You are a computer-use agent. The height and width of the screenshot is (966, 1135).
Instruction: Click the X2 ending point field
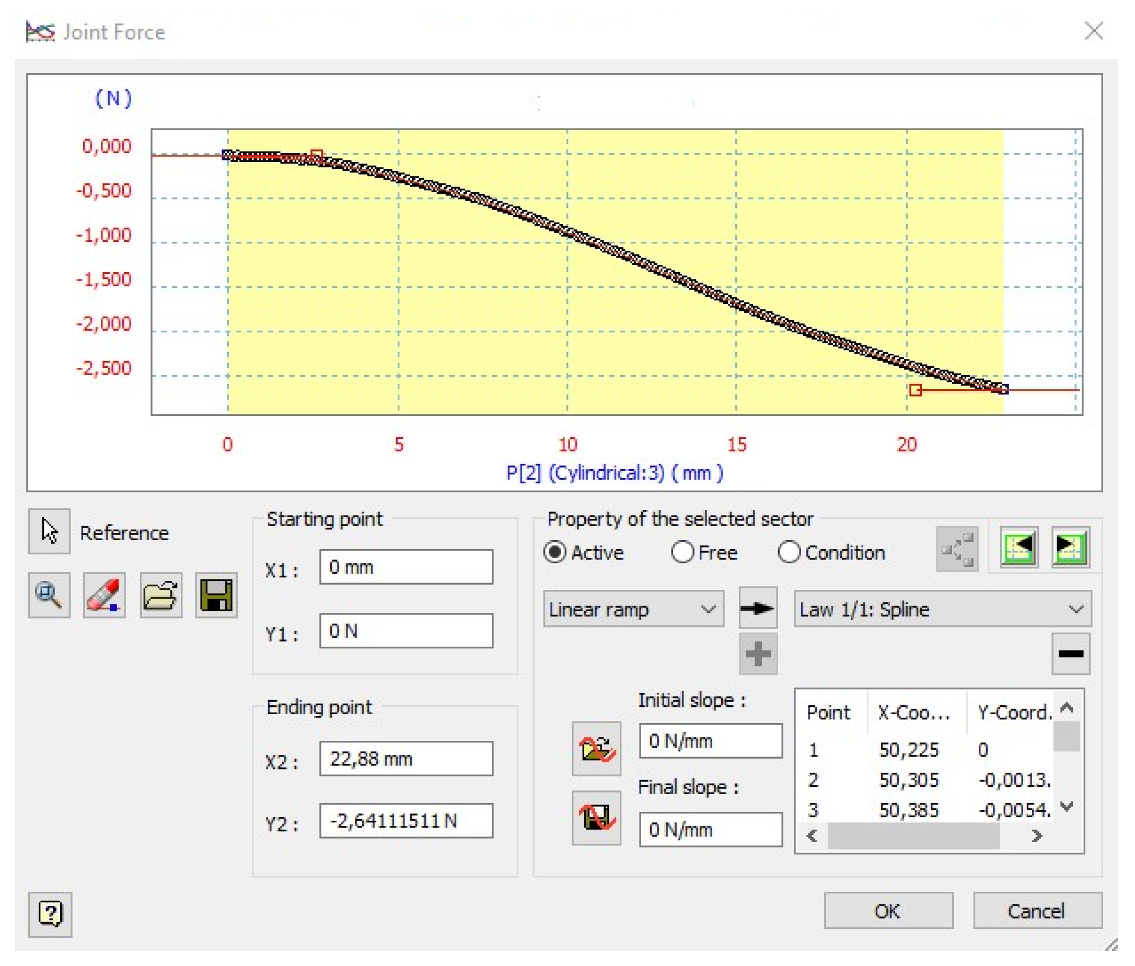click(x=406, y=760)
